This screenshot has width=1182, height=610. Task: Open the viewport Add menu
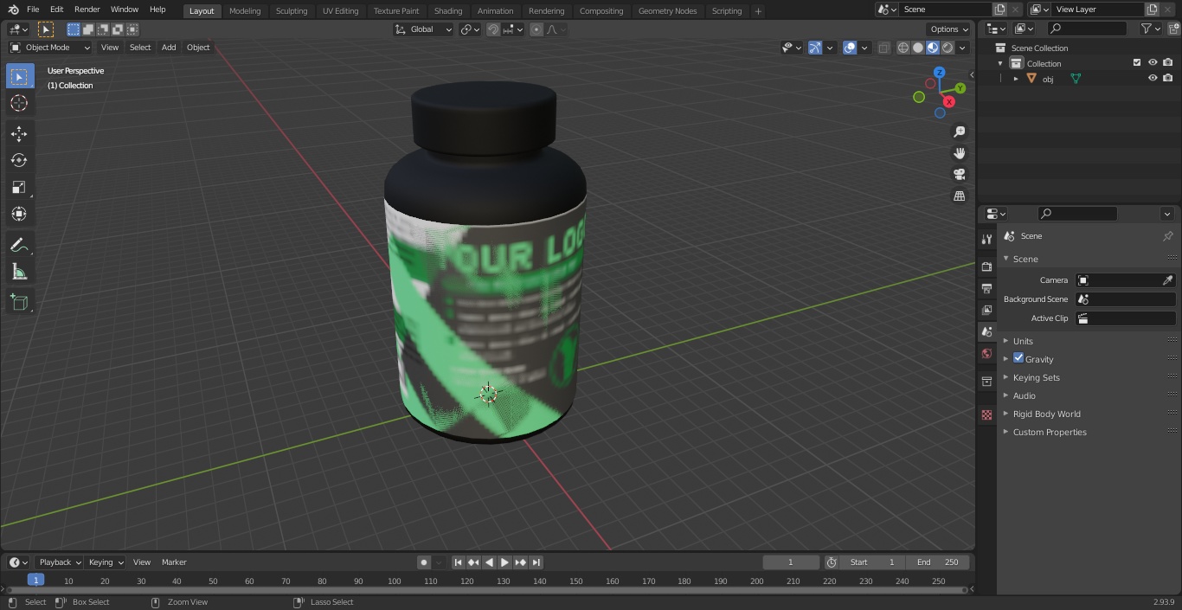(x=169, y=48)
